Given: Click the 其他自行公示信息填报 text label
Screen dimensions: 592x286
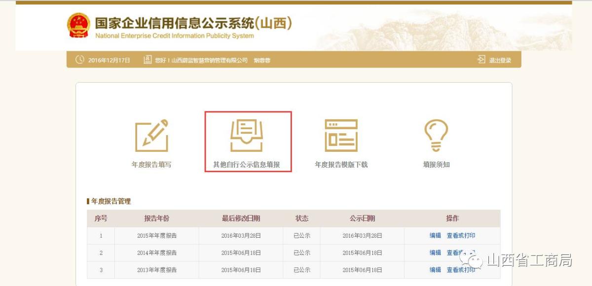Looking at the screenshot, I should (x=247, y=165).
